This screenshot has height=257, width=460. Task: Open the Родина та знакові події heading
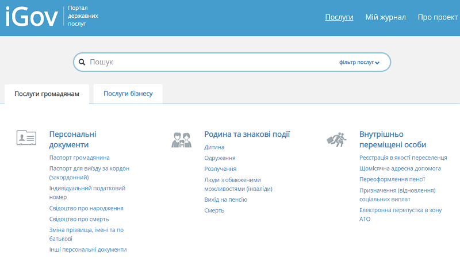[247, 135]
